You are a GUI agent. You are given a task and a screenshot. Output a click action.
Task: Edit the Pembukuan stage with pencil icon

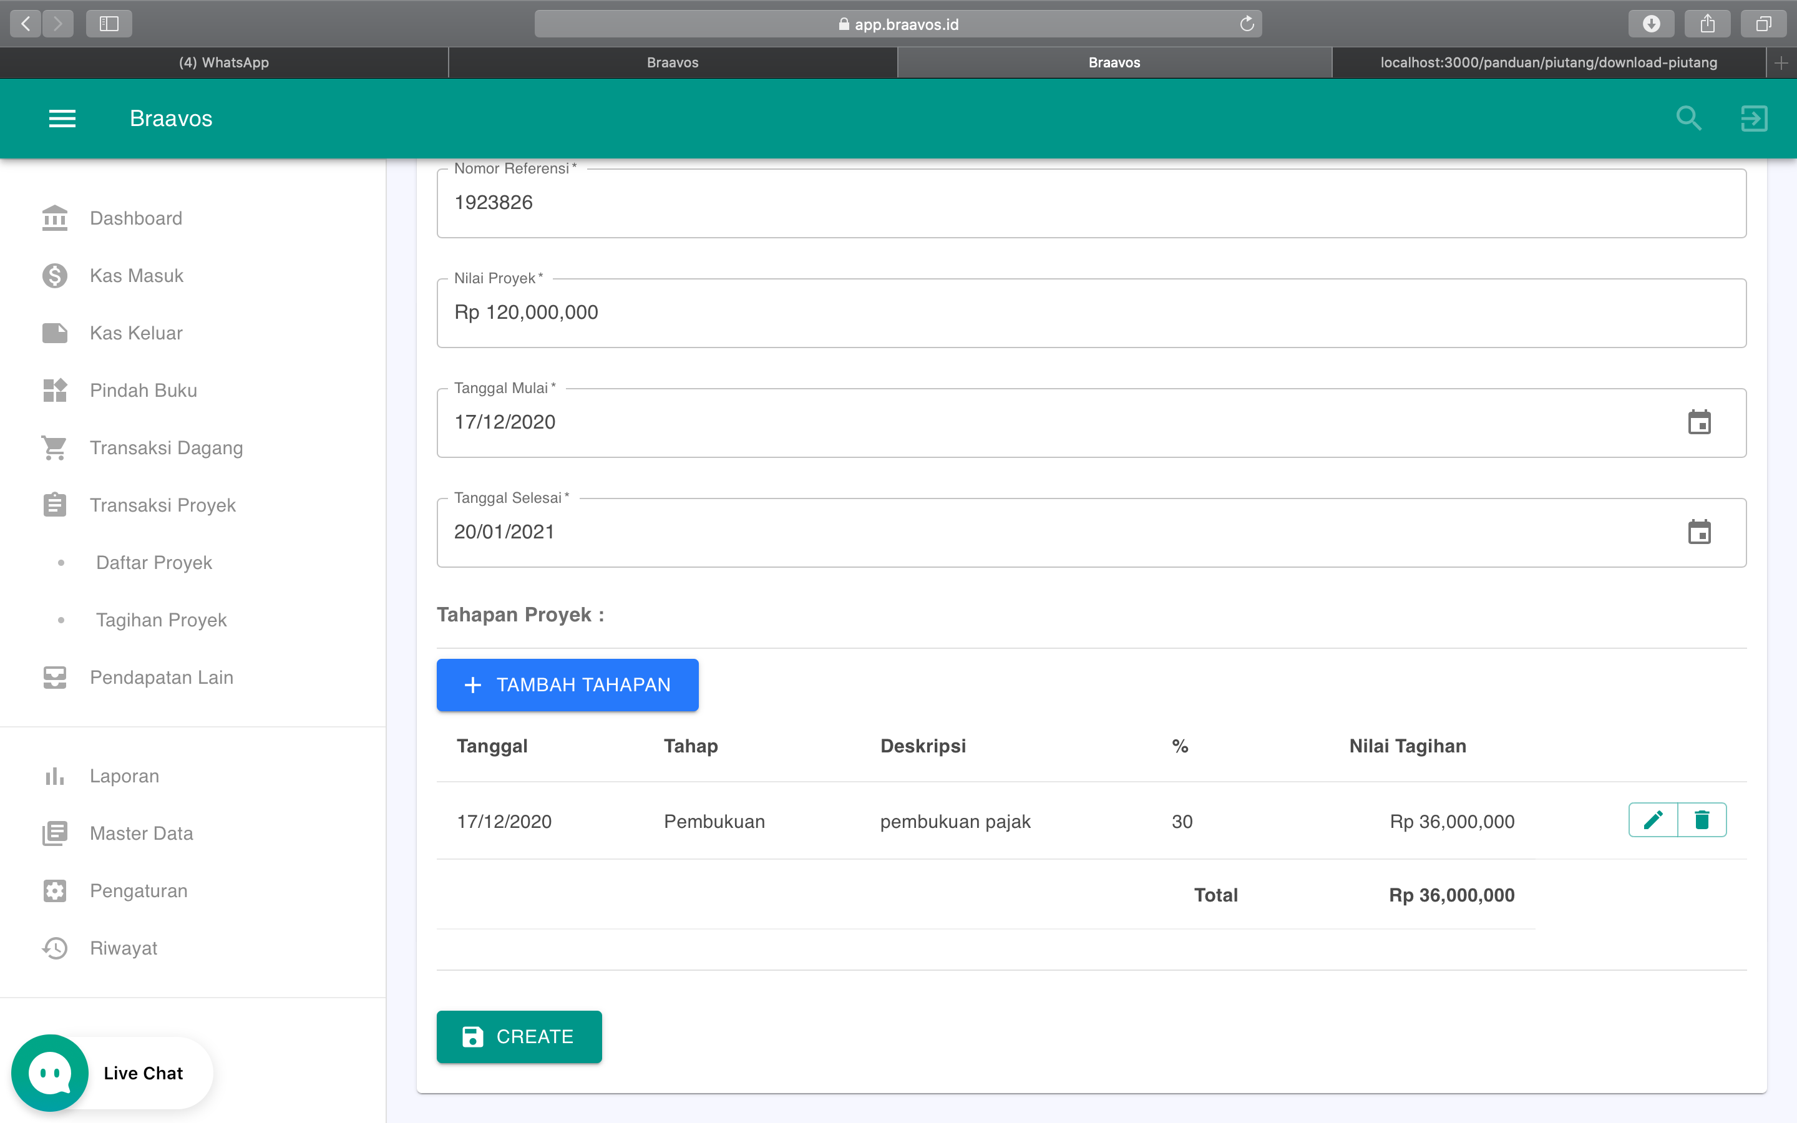coord(1653,820)
